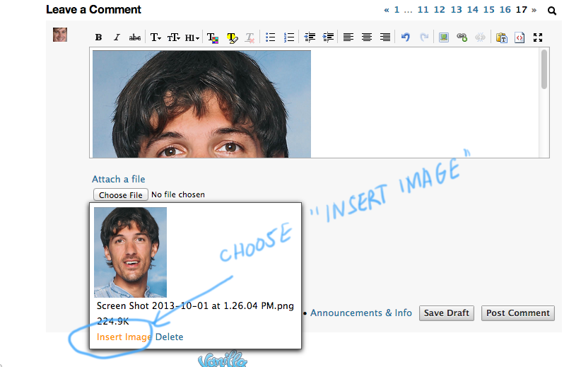Decrease paragraph indent
This screenshot has width=581, height=367.
click(310, 37)
